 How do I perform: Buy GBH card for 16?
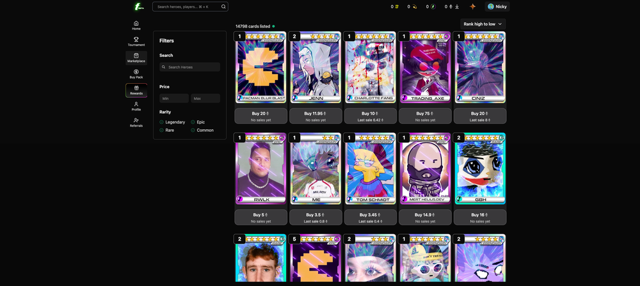pyautogui.click(x=480, y=217)
